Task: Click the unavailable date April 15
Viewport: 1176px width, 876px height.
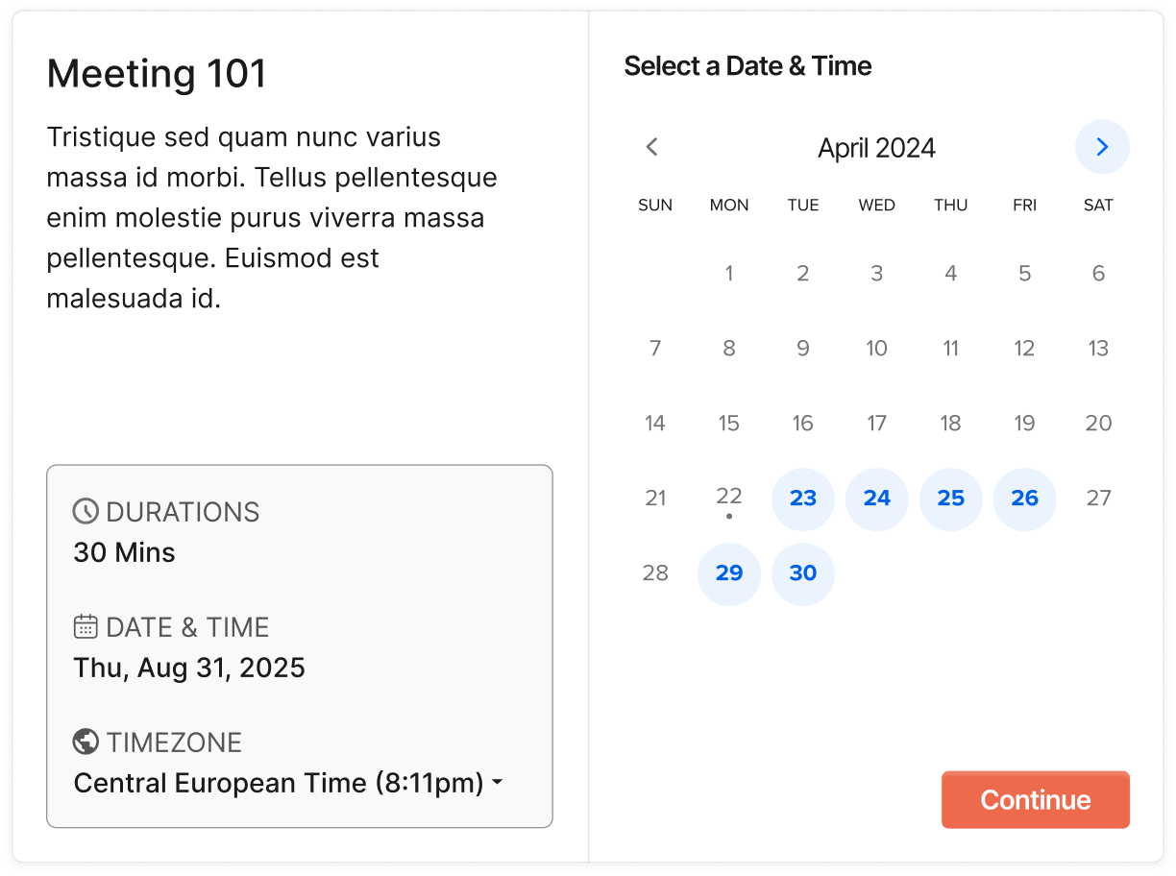Action: (729, 424)
